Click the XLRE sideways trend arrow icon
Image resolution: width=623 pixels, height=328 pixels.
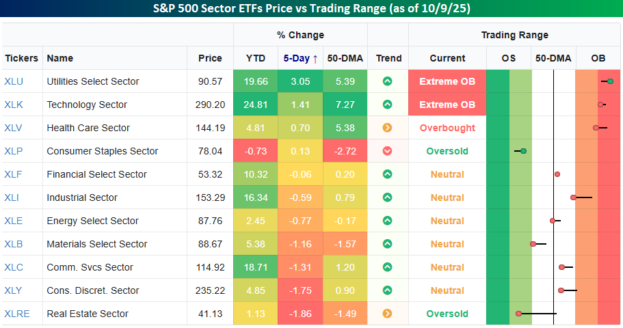387,314
